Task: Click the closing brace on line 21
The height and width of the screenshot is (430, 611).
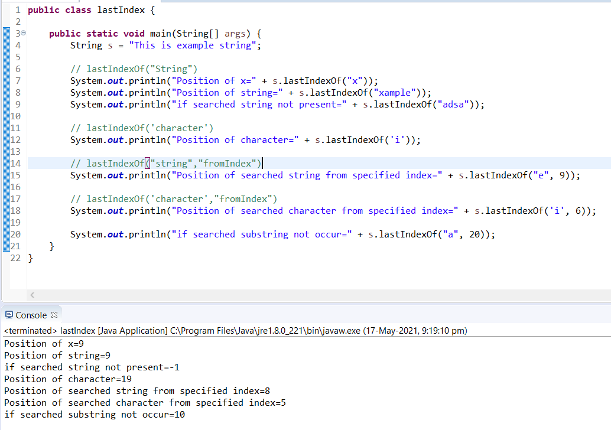Action: tap(51, 246)
